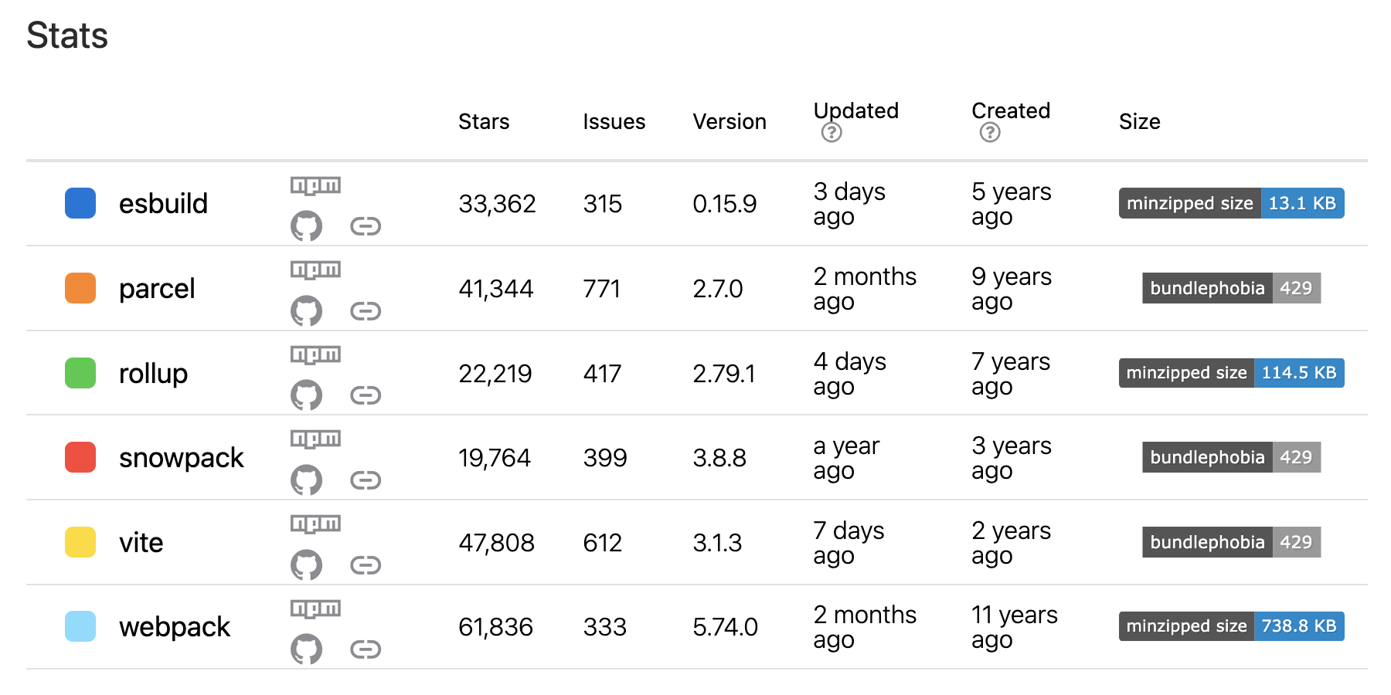Screen dimensions: 1391x695
Task: Select the 'a year ago' updated value
Action: click(x=846, y=458)
